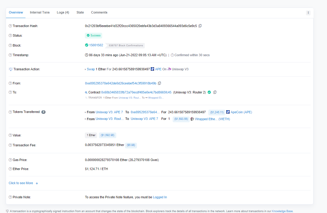Screen dimensions: 327x213
Task: Open Wrapped Ethe... (WETH) token link
Action: pyautogui.click(x=213, y=119)
